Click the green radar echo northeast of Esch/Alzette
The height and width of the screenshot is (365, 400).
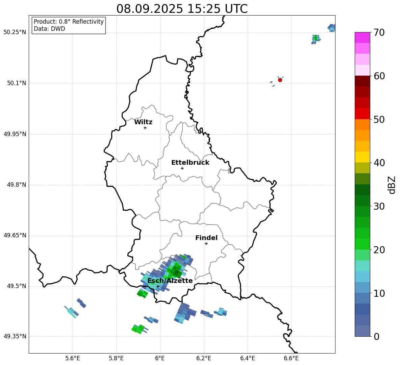(176, 270)
